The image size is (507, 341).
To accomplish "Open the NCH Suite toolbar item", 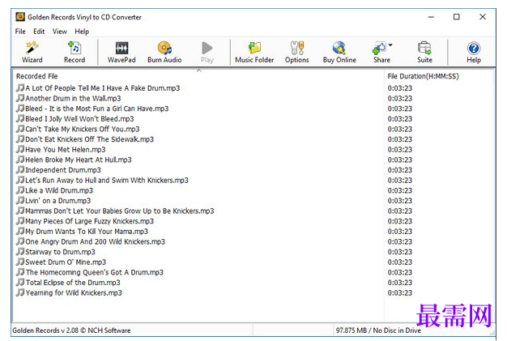I will pos(424,52).
